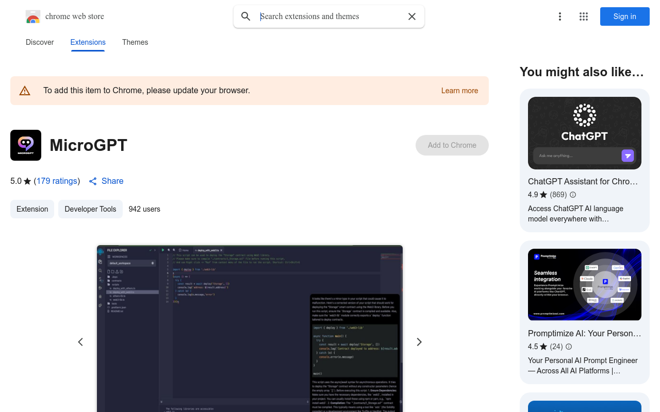
Task: Click the warning triangle icon
Action: point(25,91)
